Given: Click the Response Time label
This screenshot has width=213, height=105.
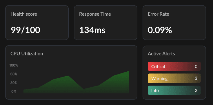Looking at the screenshot, I should [x=95, y=14].
